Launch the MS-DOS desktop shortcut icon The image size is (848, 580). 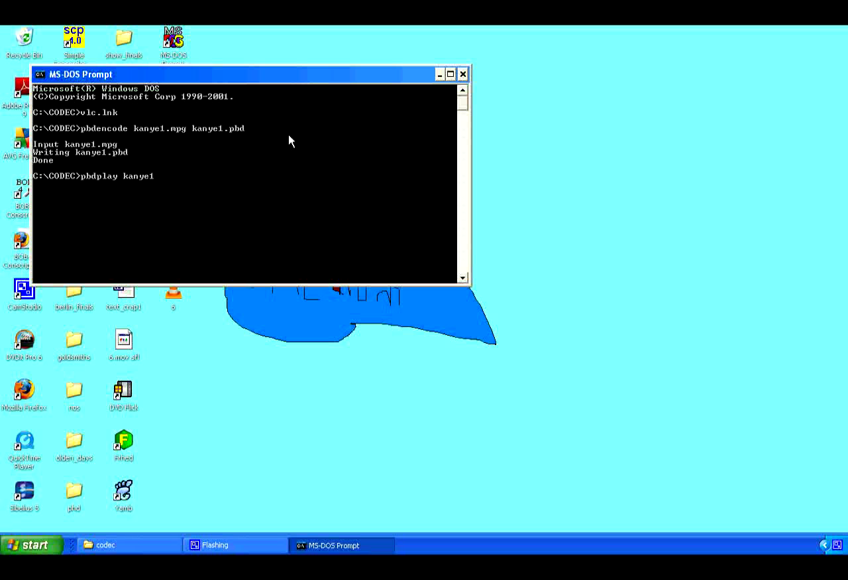click(x=174, y=43)
